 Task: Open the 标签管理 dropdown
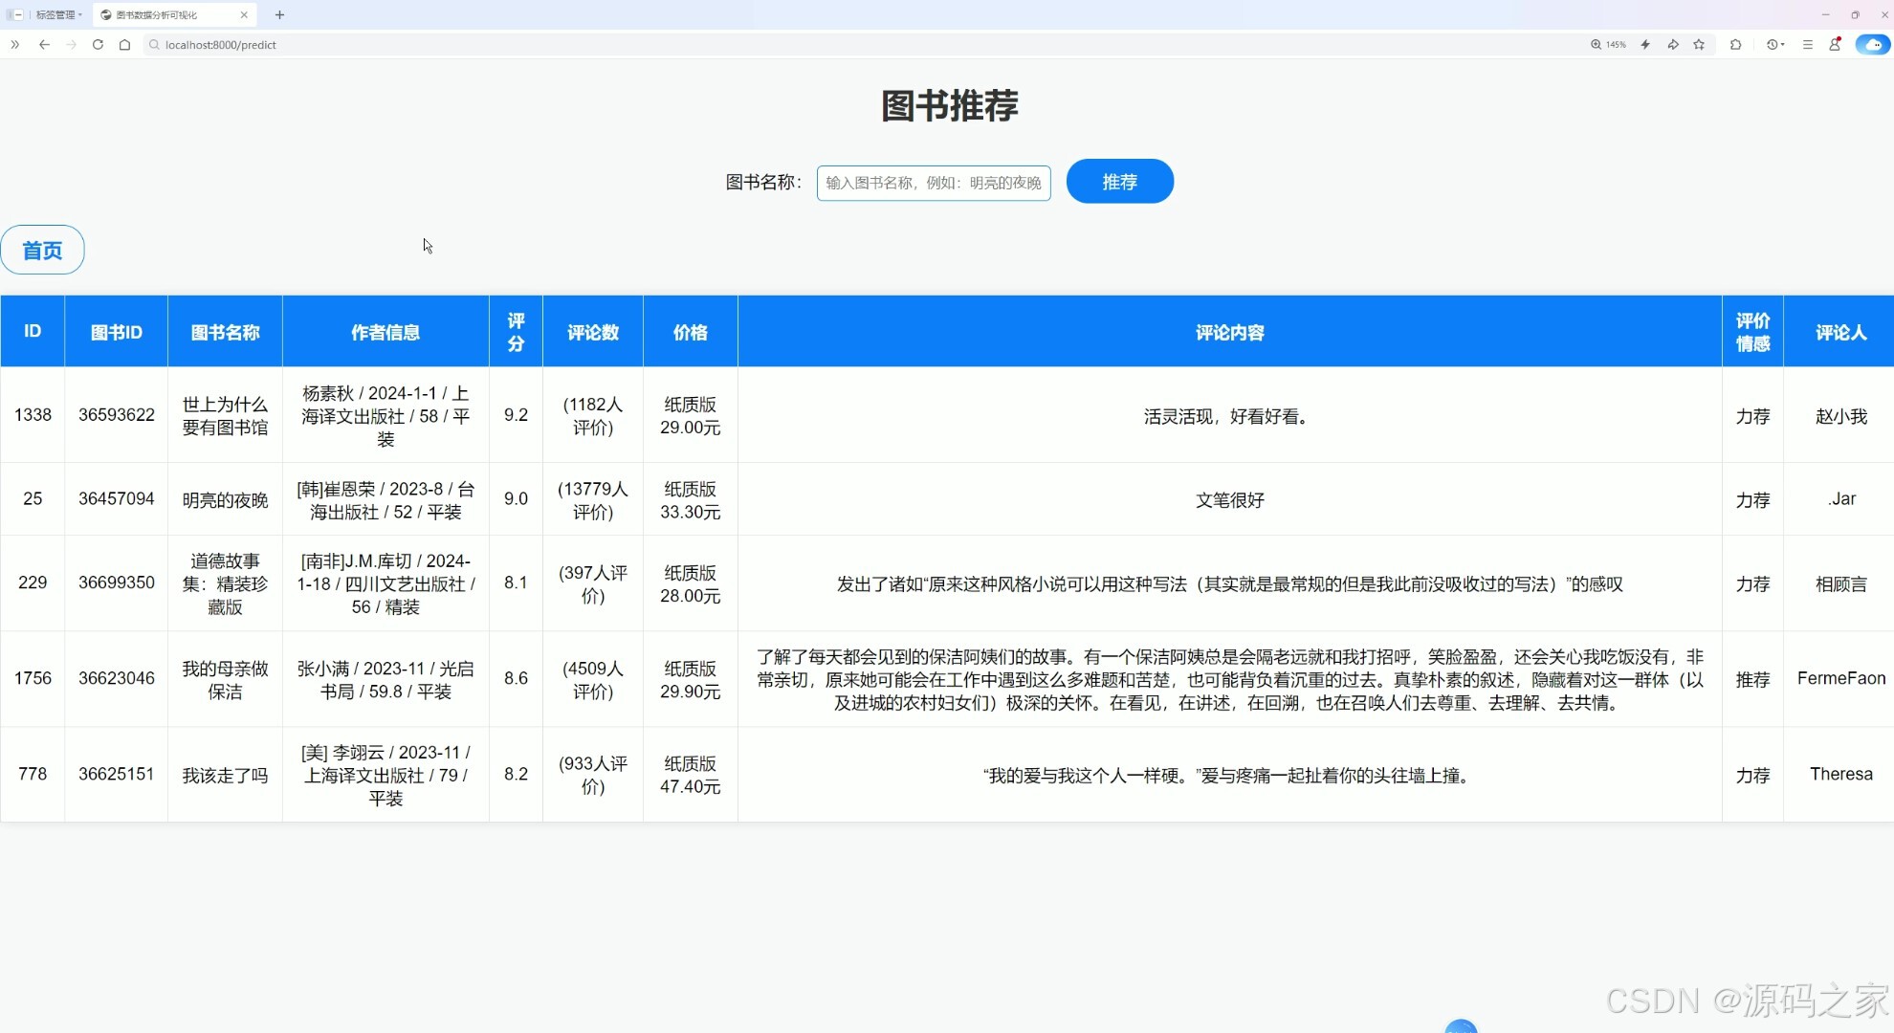coord(55,14)
